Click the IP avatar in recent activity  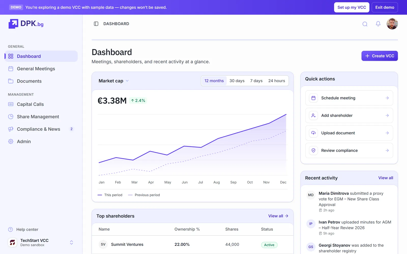[x=311, y=224]
